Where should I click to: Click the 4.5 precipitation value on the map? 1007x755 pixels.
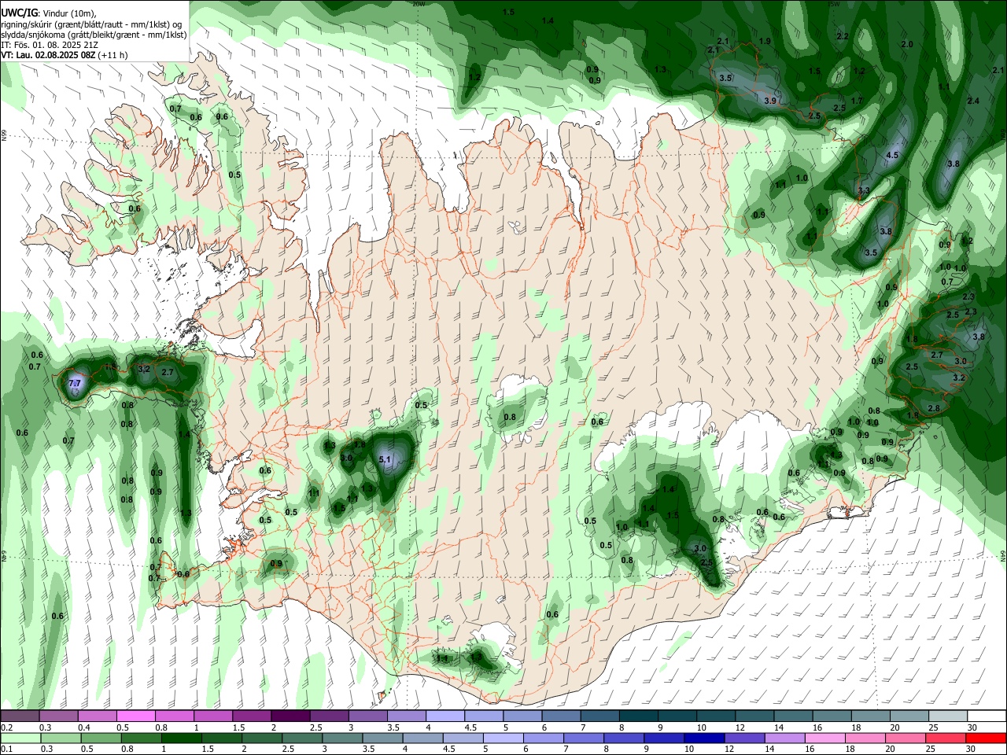pos(891,156)
